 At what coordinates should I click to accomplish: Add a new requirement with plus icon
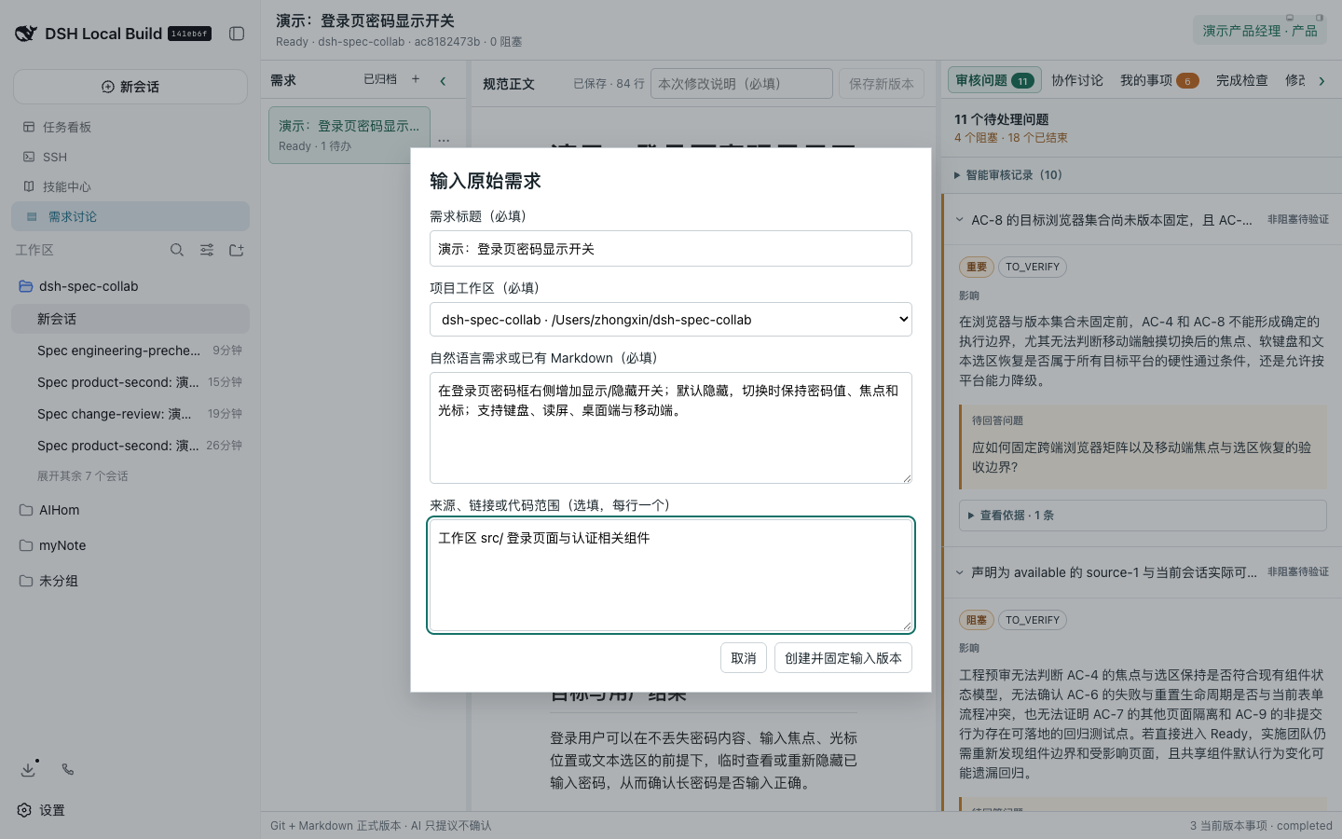[x=416, y=80]
